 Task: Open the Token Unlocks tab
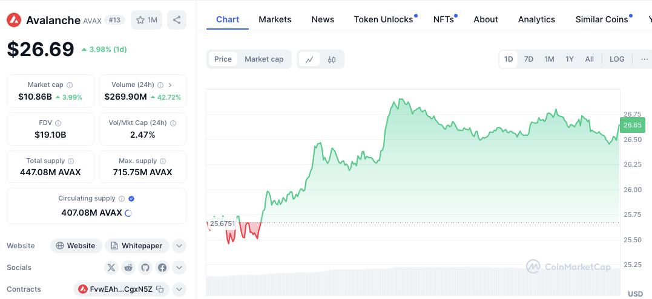click(x=383, y=19)
